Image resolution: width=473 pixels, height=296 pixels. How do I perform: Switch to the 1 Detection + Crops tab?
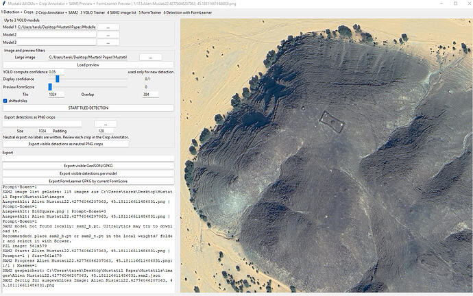click(x=17, y=12)
